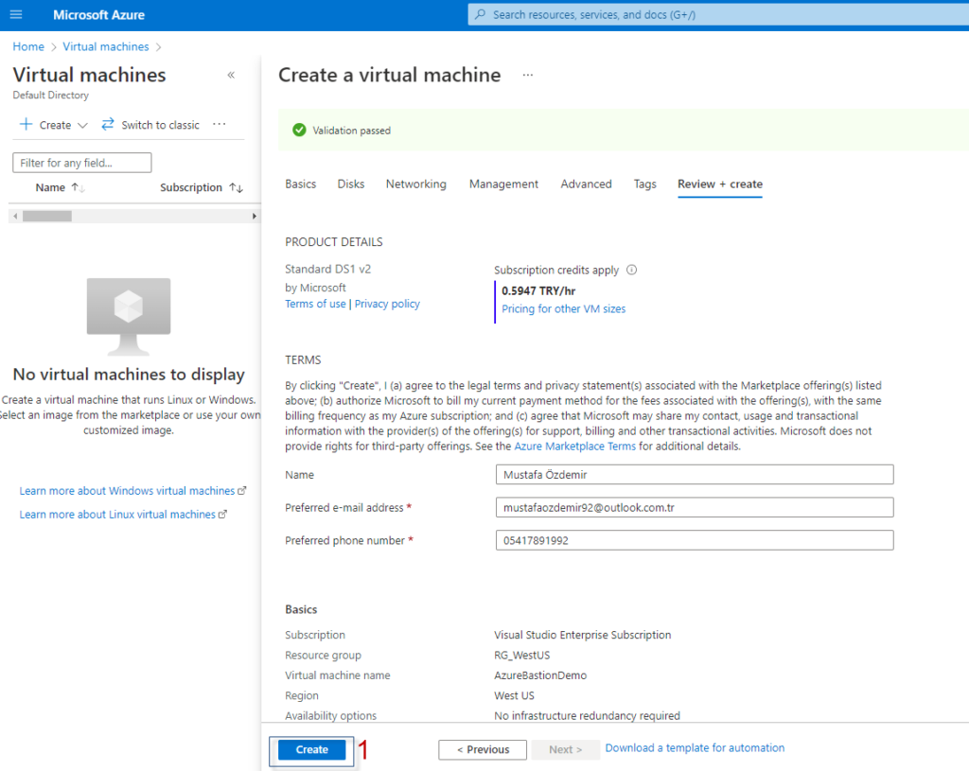Screen dimensions: 969x771
Task: Expand the Create dropdown chevron
Action: click(82, 126)
